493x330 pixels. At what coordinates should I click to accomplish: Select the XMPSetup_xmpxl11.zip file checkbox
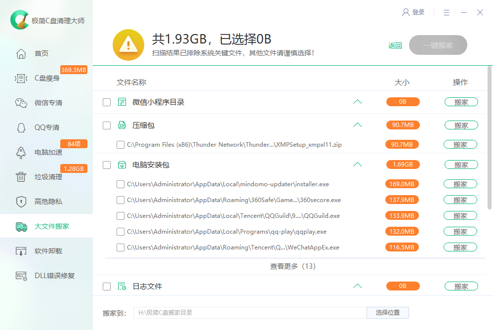[x=121, y=144]
